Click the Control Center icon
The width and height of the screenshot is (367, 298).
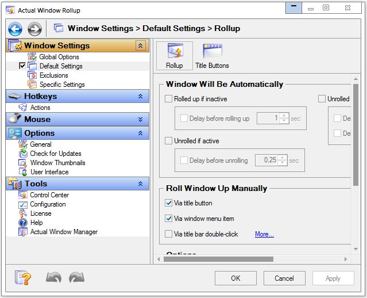click(x=23, y=195)
